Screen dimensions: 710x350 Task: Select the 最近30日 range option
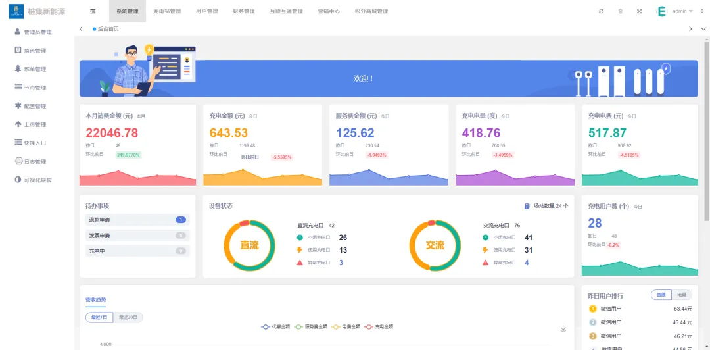click(x=128, y=317)
